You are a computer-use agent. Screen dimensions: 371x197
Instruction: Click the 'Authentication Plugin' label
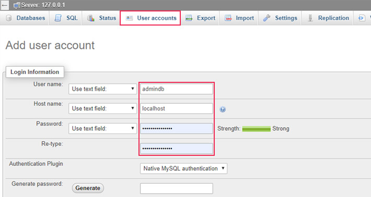(x=36, y=164)
